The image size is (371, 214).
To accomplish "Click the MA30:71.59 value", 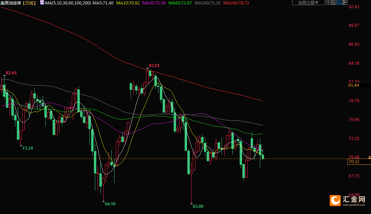I will pos(154,3).
